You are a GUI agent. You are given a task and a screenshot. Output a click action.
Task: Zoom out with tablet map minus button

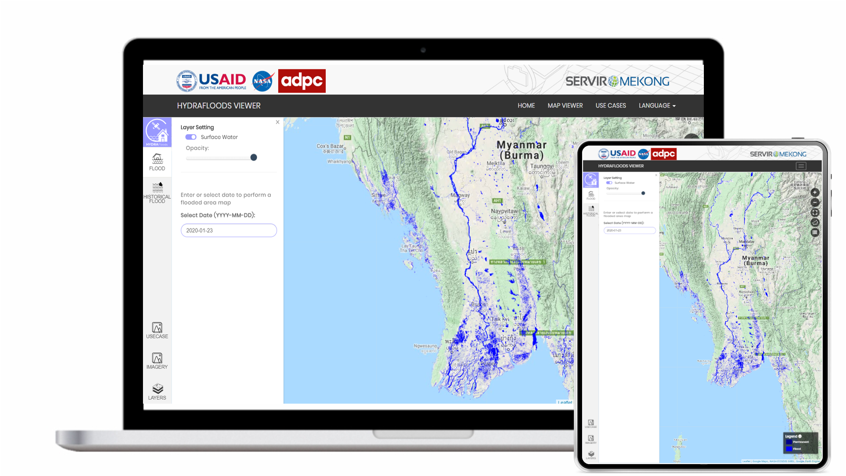815,203
